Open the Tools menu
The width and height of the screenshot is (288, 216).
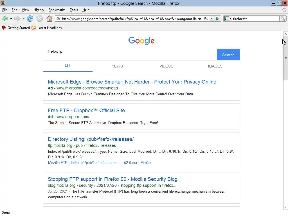coord(74,10)
